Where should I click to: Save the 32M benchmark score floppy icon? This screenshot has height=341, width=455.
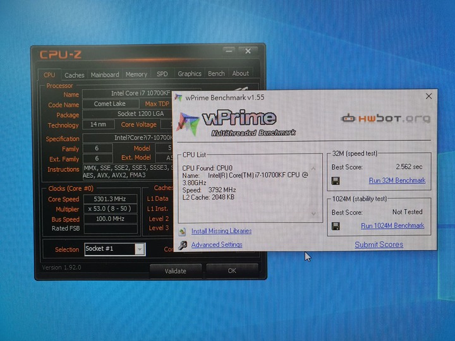pos(336,181)
